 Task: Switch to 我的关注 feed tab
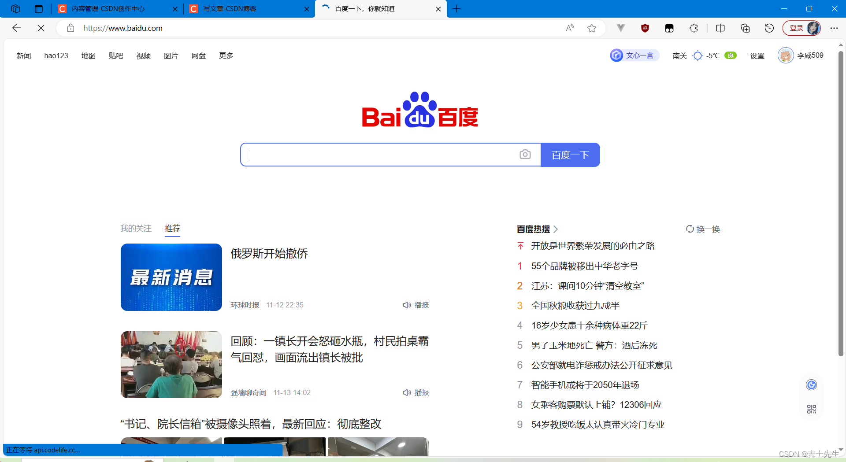pos(136,229)
